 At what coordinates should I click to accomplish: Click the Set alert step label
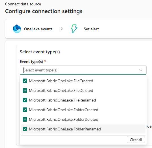[91, 29]
